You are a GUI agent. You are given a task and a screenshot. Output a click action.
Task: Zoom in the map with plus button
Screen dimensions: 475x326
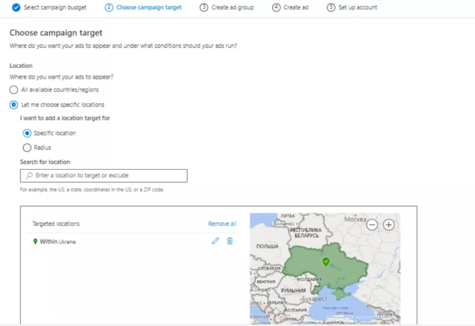(x=389, y=225)
